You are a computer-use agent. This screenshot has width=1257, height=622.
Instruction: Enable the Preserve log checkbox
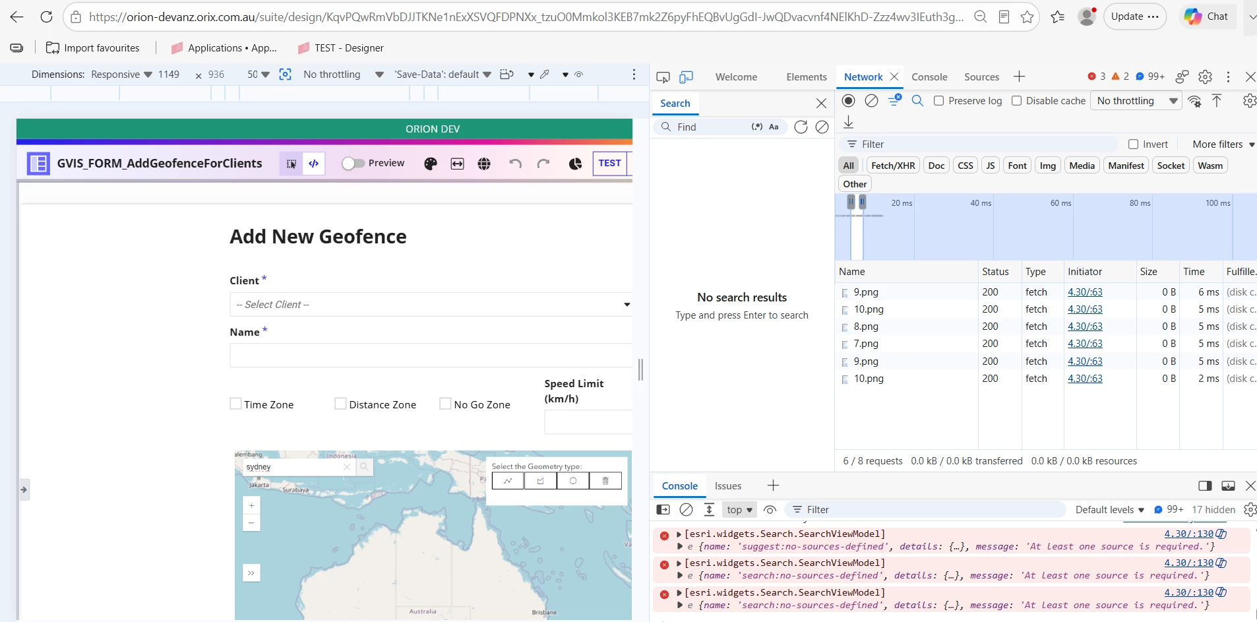point(938,101)
